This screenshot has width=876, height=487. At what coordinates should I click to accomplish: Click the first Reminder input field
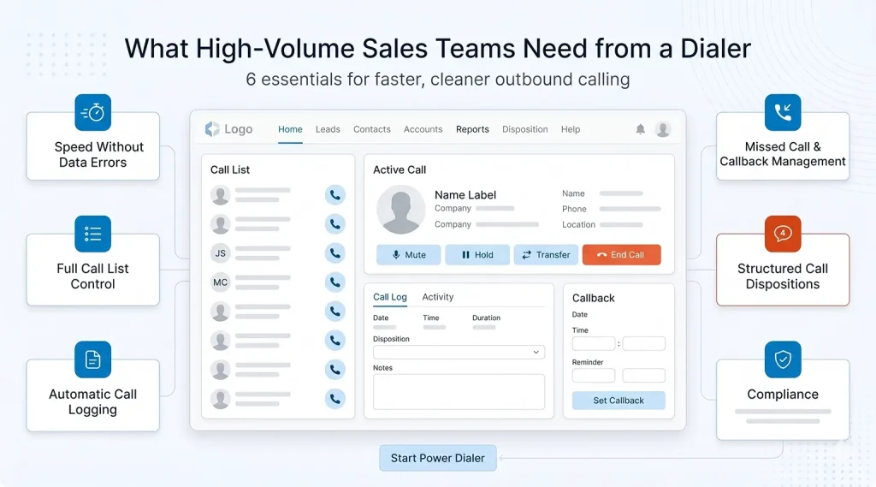click(594, 375)
